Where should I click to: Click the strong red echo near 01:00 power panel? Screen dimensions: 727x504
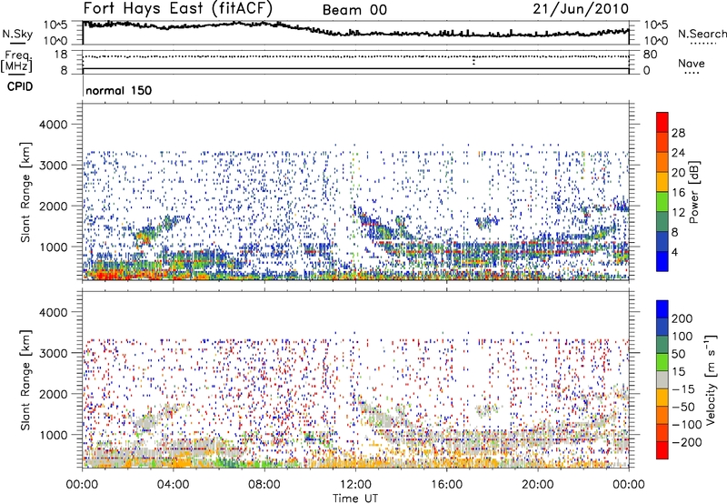coord(106,275)
